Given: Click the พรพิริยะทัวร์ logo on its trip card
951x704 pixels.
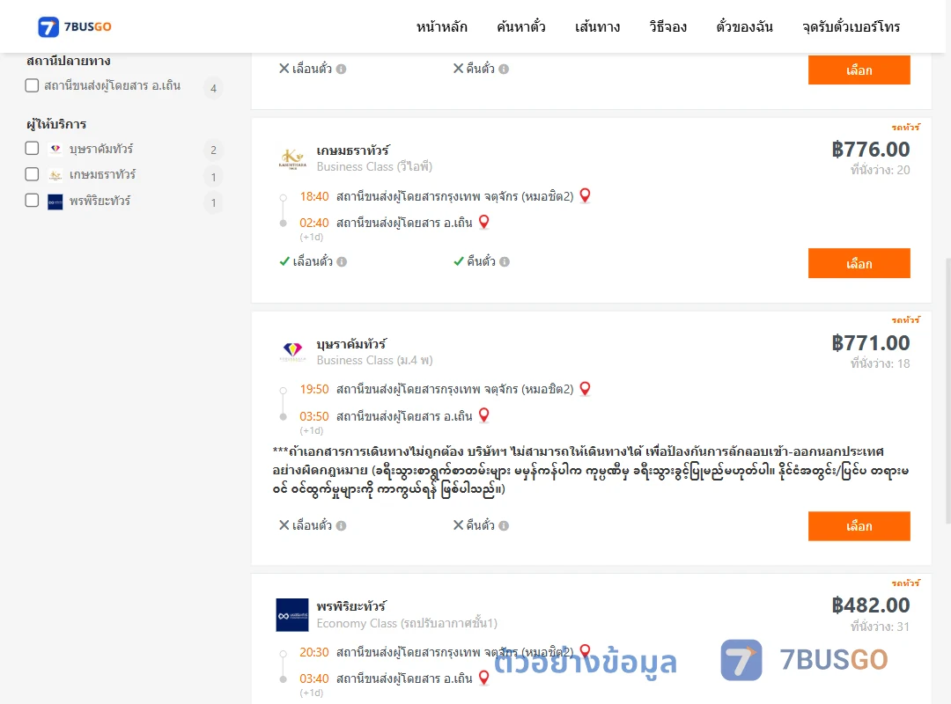Looking at the screenshot, I should coord(292,615).
